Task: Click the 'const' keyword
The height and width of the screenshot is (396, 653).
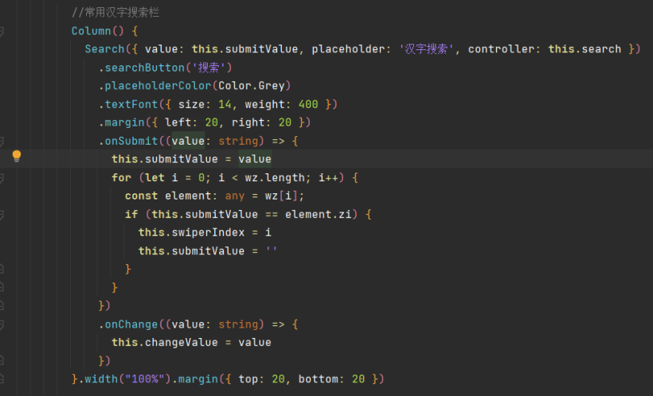Action: [141, 196]
